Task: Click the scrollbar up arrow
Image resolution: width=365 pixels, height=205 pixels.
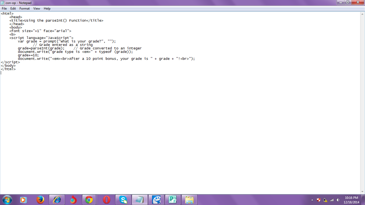Action: (x=363, y=14)
